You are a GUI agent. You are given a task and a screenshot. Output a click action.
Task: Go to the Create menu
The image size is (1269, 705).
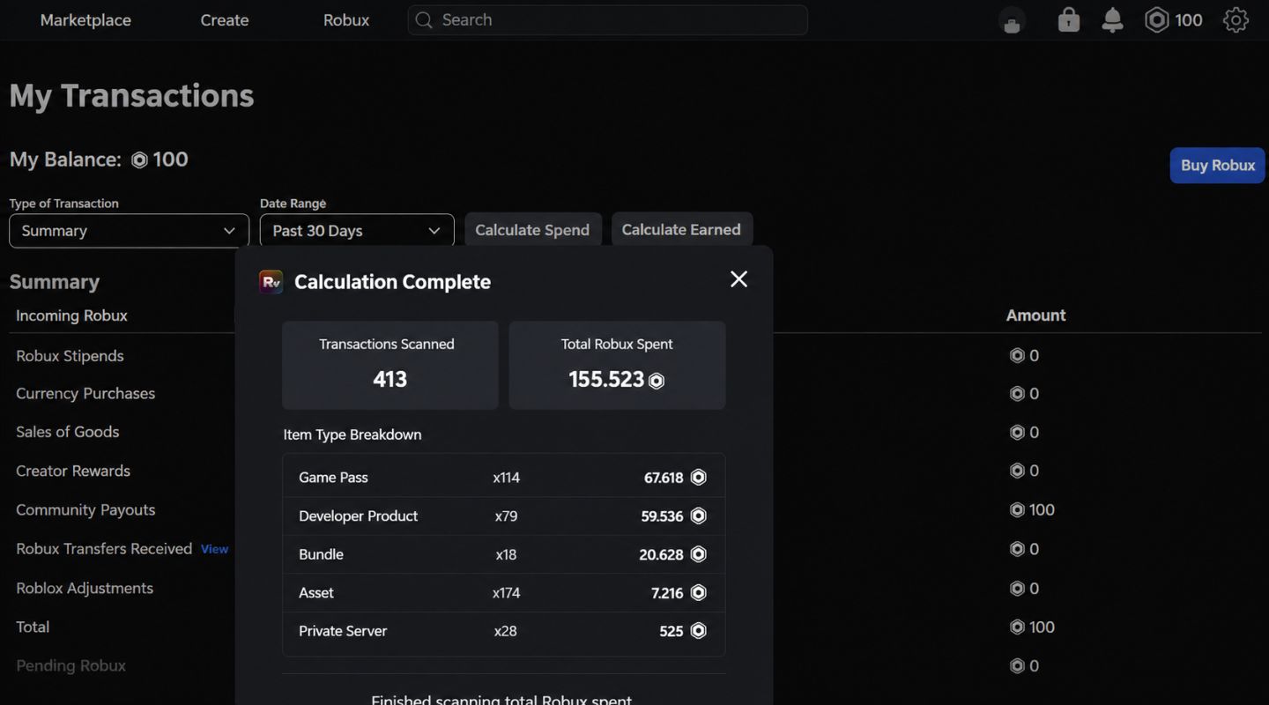(225, 19)
